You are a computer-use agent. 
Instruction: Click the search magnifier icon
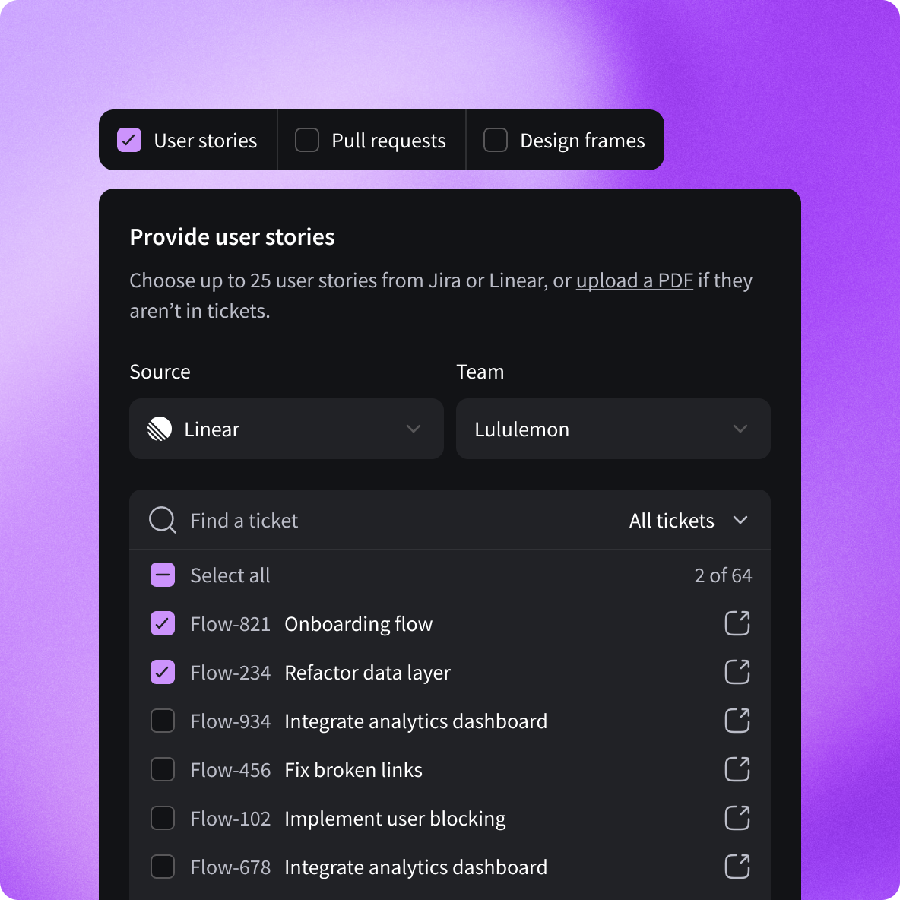click(x=162, y=520)
